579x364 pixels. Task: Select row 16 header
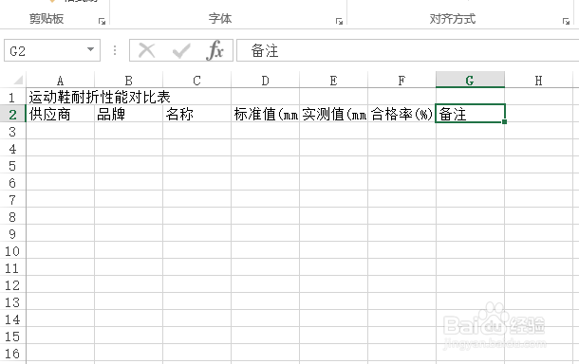point(12,354)
